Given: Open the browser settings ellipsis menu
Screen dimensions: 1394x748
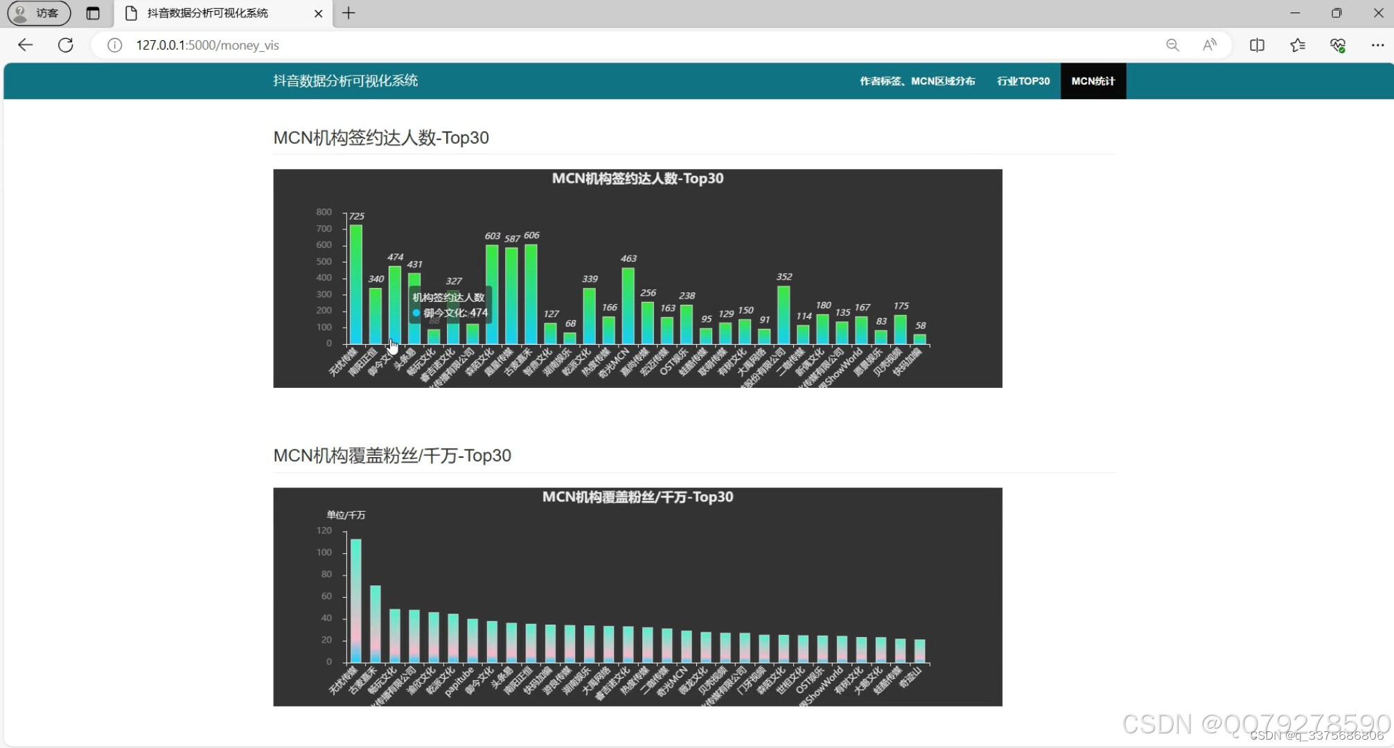Looking at the screenshot, I should click(x=1377, y=45).
